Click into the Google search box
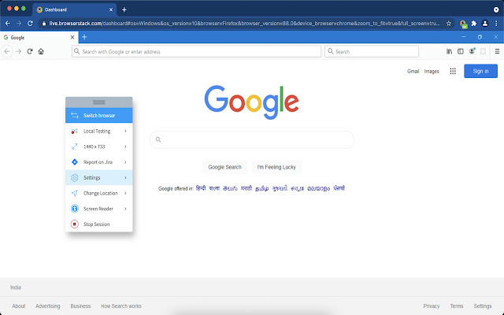Screen dimensions: 504x315 pyautogui.click(x=252, y=139)
